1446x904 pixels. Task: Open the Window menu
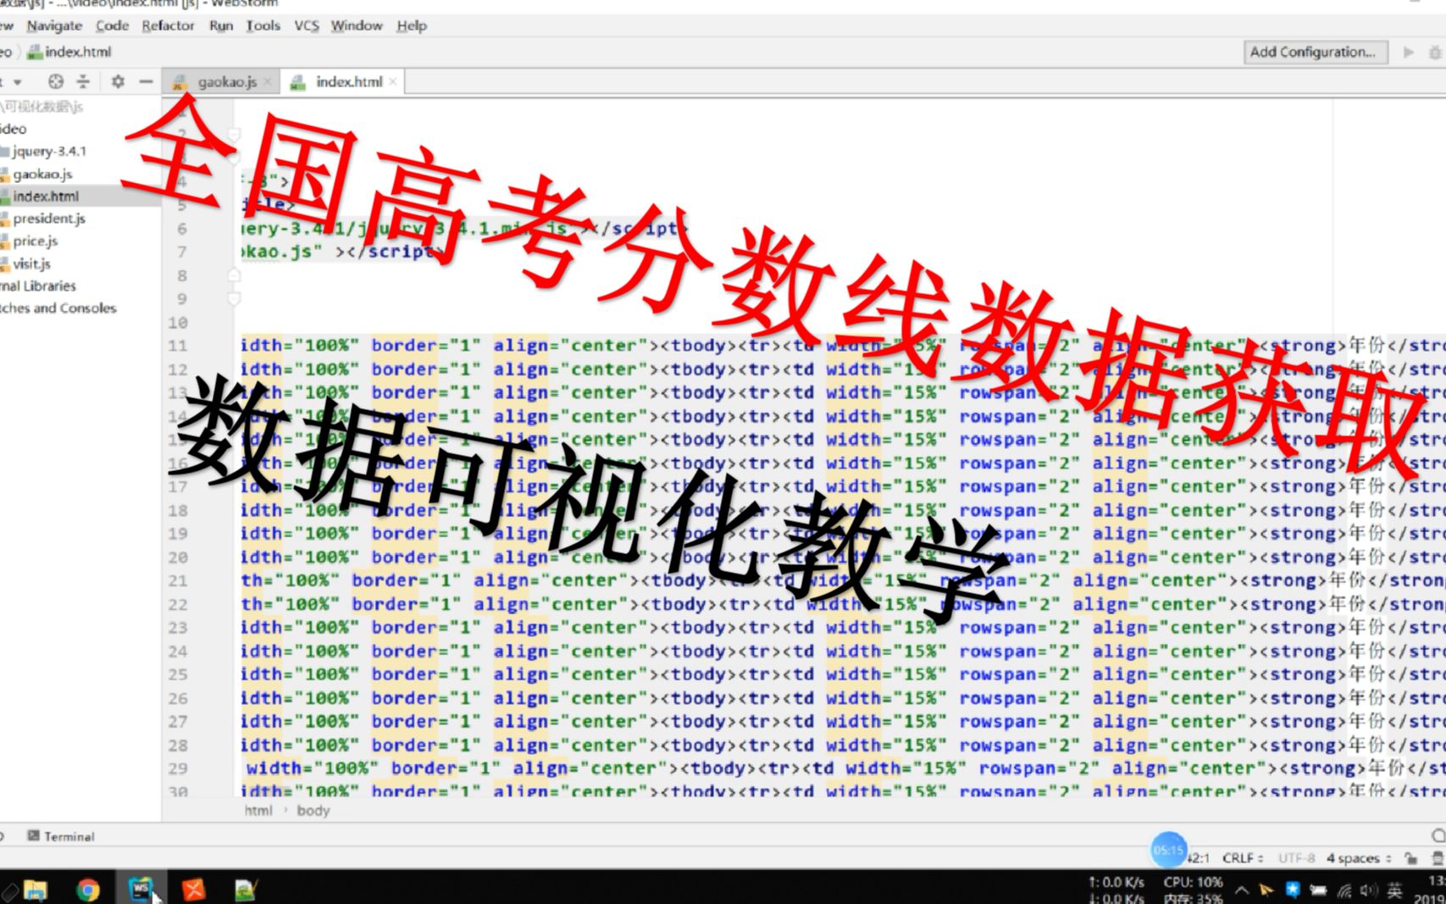(x=357, y=25)
